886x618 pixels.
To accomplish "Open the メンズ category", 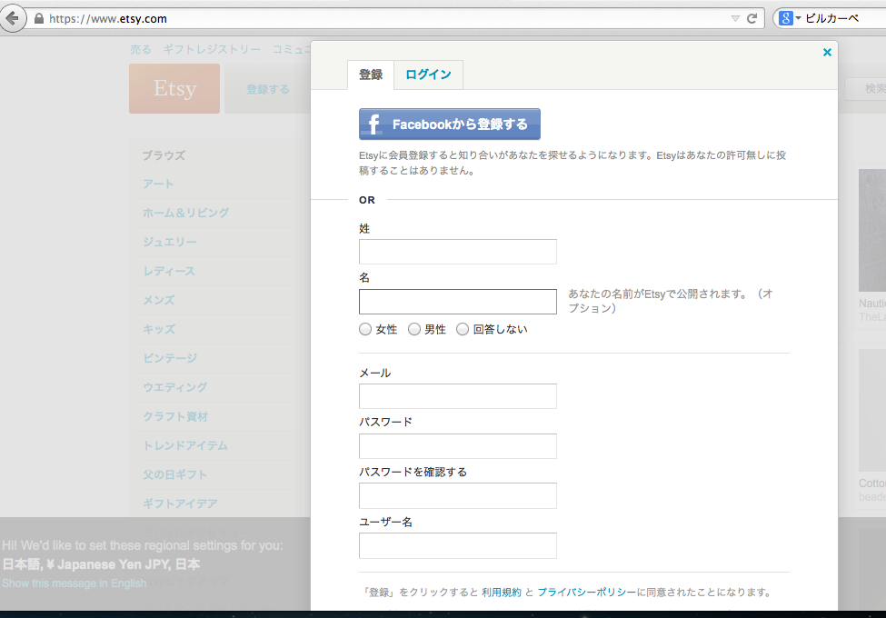I will point(159,300).
